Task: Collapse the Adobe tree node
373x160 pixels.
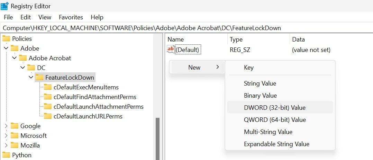Action: (x=6, y=48)
